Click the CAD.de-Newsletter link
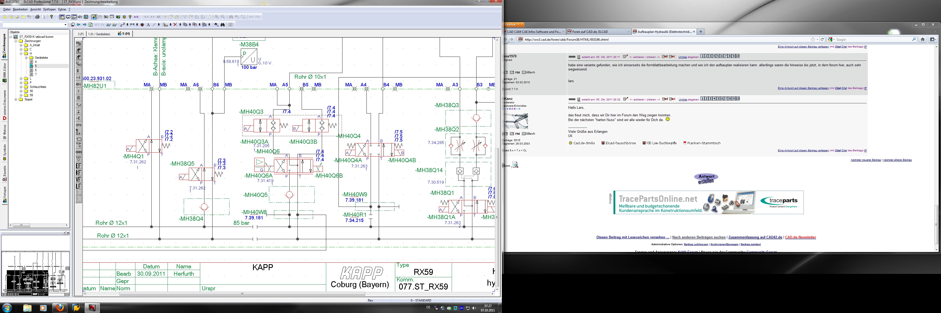 (x=800, y=237)
